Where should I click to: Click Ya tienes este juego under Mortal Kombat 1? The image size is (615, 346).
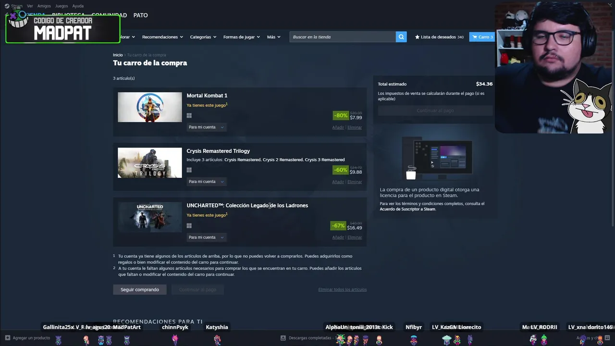click(207, 105)
